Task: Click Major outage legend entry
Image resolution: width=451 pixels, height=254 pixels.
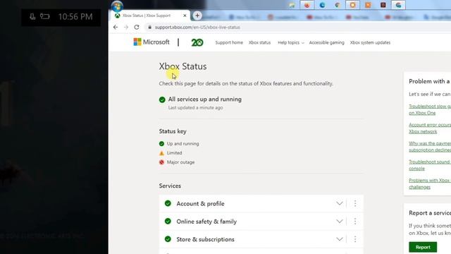Action: tap(177, 162)
